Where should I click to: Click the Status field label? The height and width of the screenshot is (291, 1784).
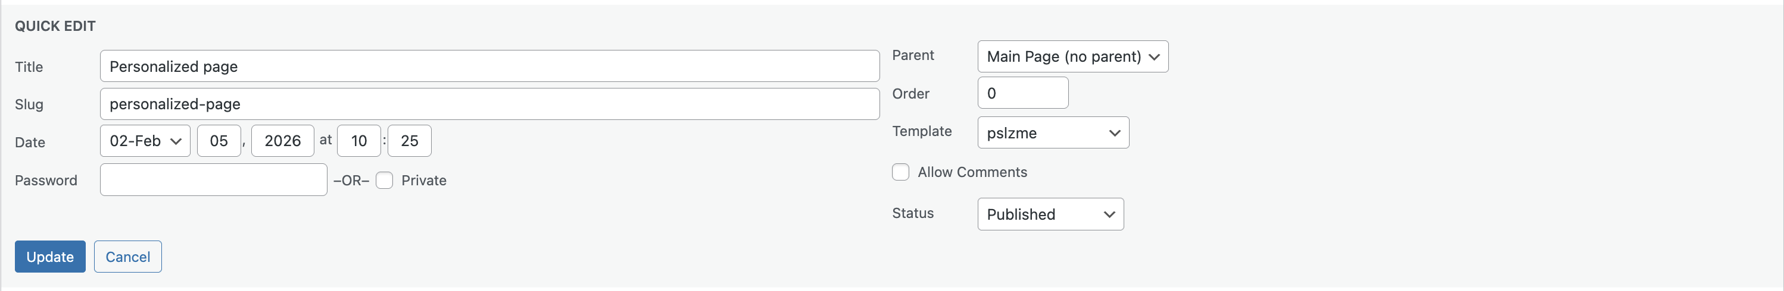(912, 213)
